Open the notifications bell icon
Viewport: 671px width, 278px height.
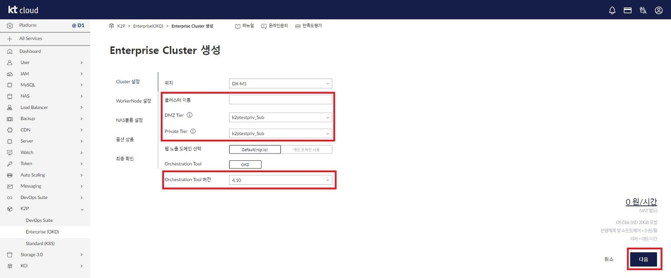(x=612, y=10)
